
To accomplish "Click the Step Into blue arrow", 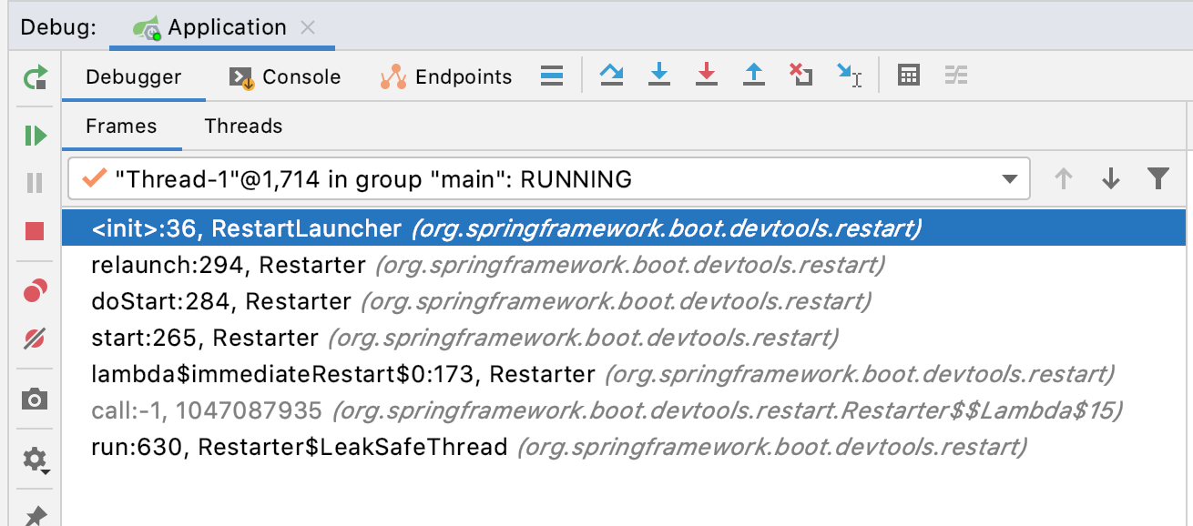I will [658, 76].
